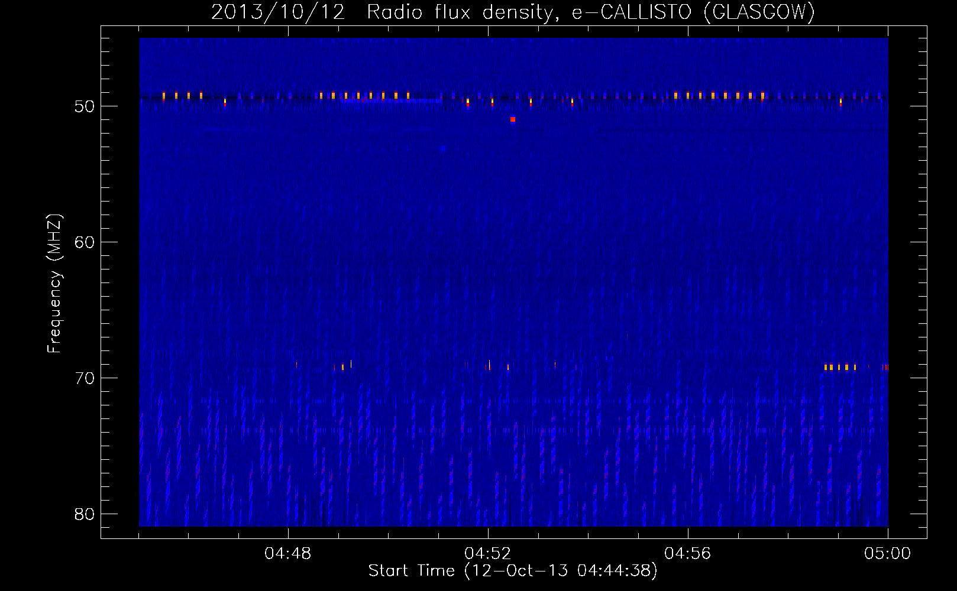Click the small light-blue spot near 53 MHz
The image size is (957, 591).
click(x=443, y=148)
